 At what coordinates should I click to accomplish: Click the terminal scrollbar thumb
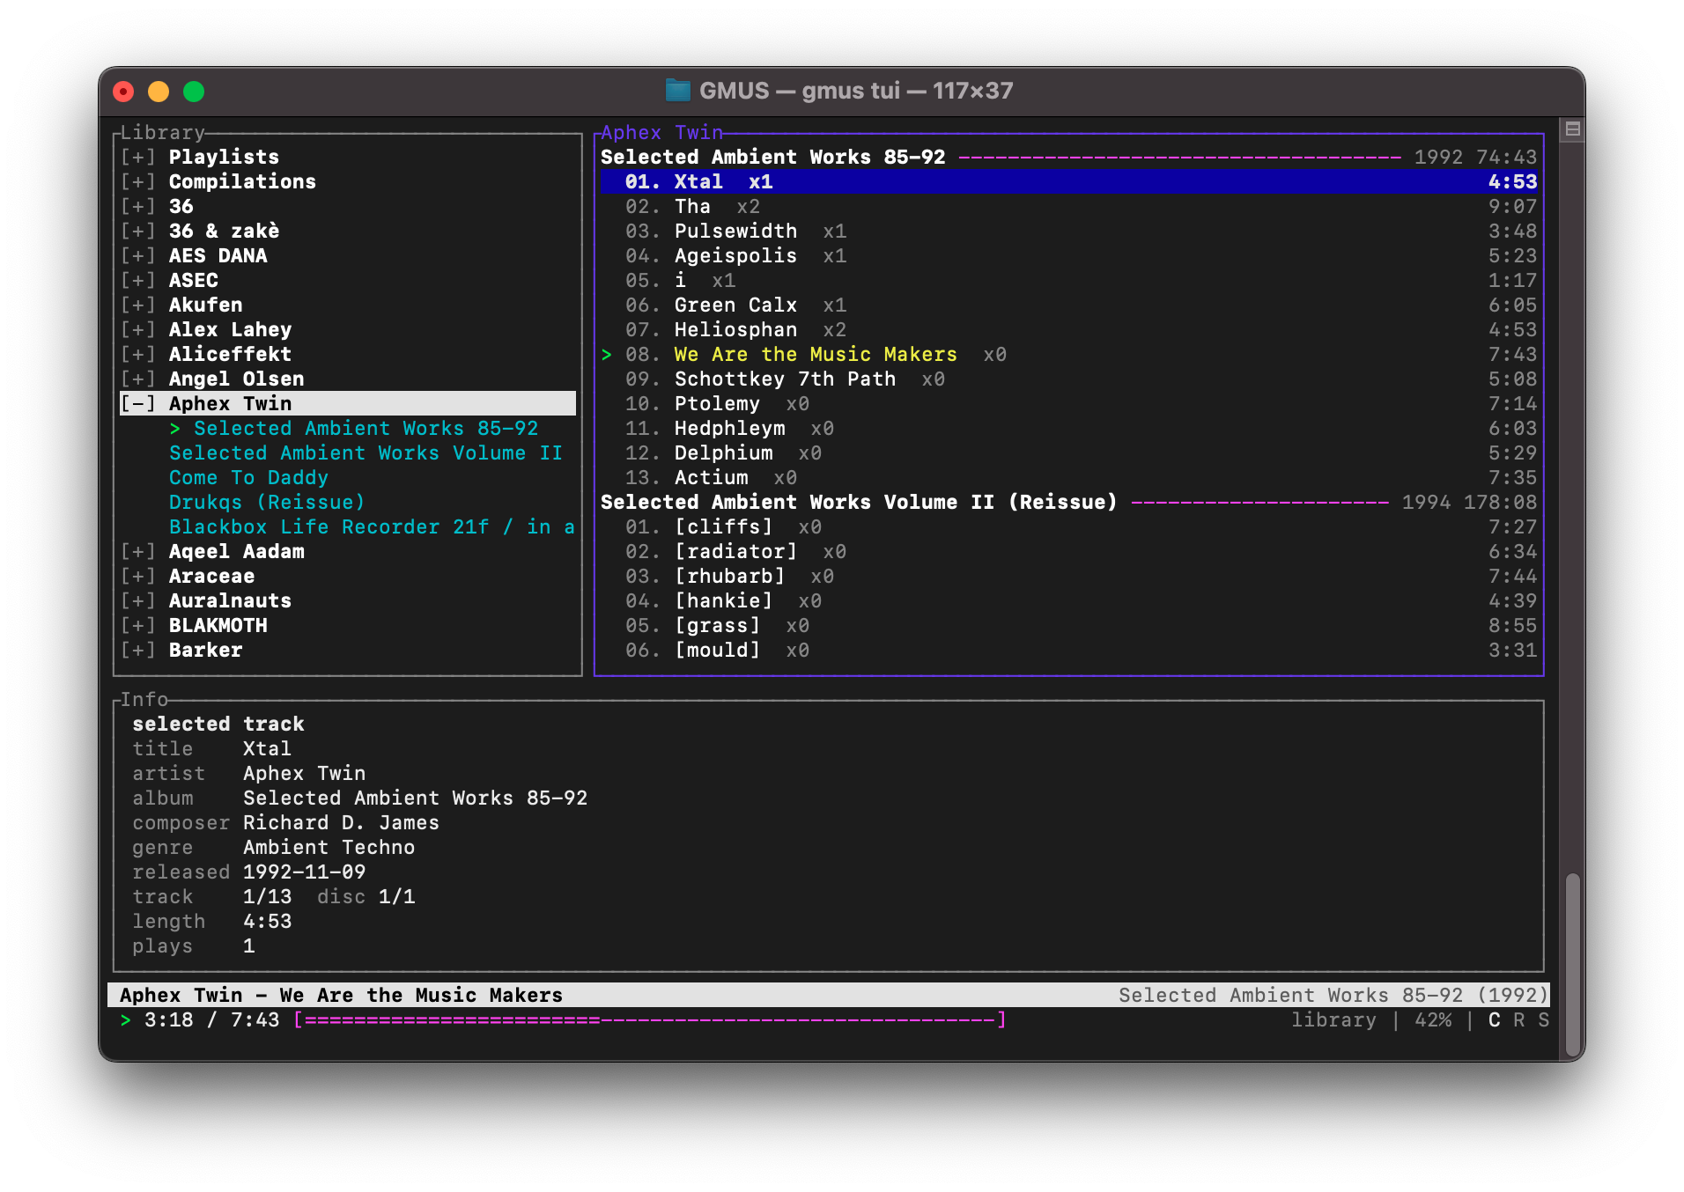[x=1573, y=966]
